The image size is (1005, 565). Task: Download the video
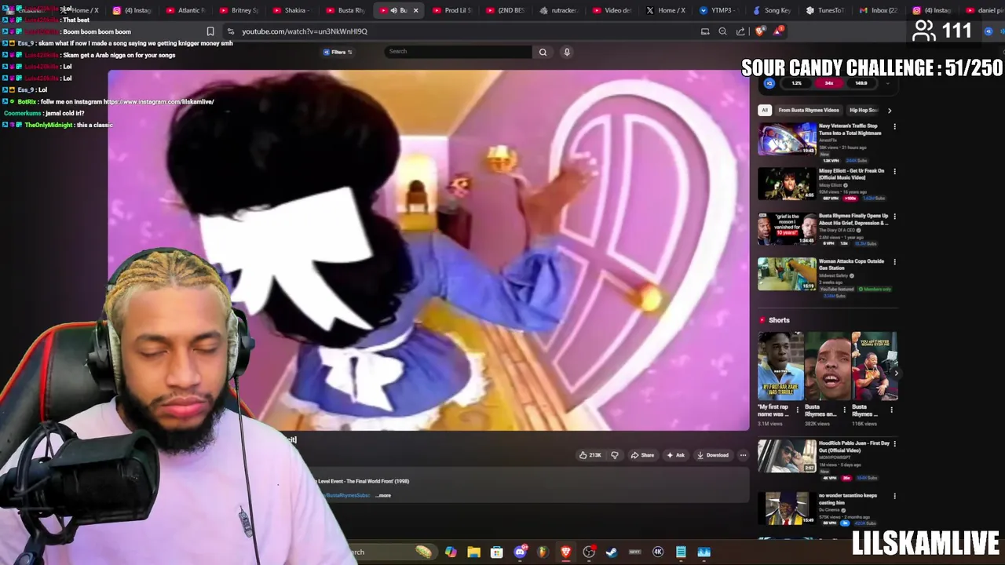point(712,455)
